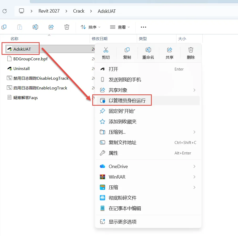Navigate to Revit 2027 breadcrumb

click(49, 11)
